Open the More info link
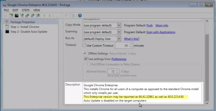Screen dimensions: 216x111 pyautogui.click(x=162, y=25)
